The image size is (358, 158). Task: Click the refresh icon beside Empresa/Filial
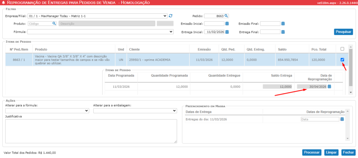click(x=171, y=16)
